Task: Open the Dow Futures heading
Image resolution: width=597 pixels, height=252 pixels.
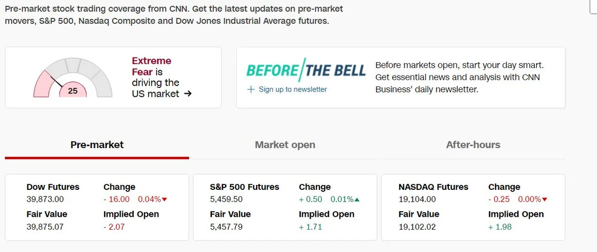Action: (53, 187)
